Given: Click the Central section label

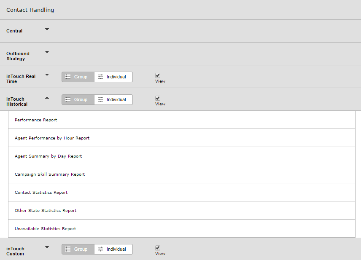Looking at the screenshot, I should [14, 31].
